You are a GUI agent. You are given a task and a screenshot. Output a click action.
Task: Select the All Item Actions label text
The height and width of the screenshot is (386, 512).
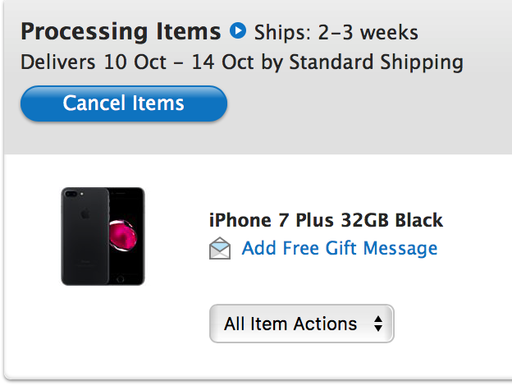[290, 324]
